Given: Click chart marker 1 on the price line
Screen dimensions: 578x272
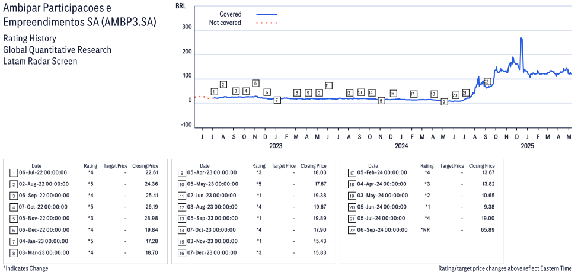Looking at the screenshot, I should (x=215, y=92).
